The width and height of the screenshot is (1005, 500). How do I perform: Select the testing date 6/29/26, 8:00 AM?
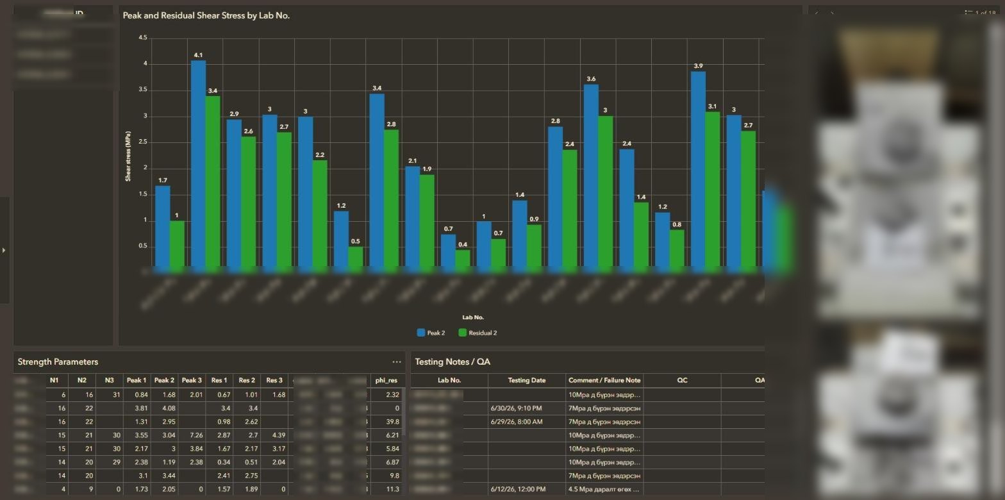click(x=517, y=422)
